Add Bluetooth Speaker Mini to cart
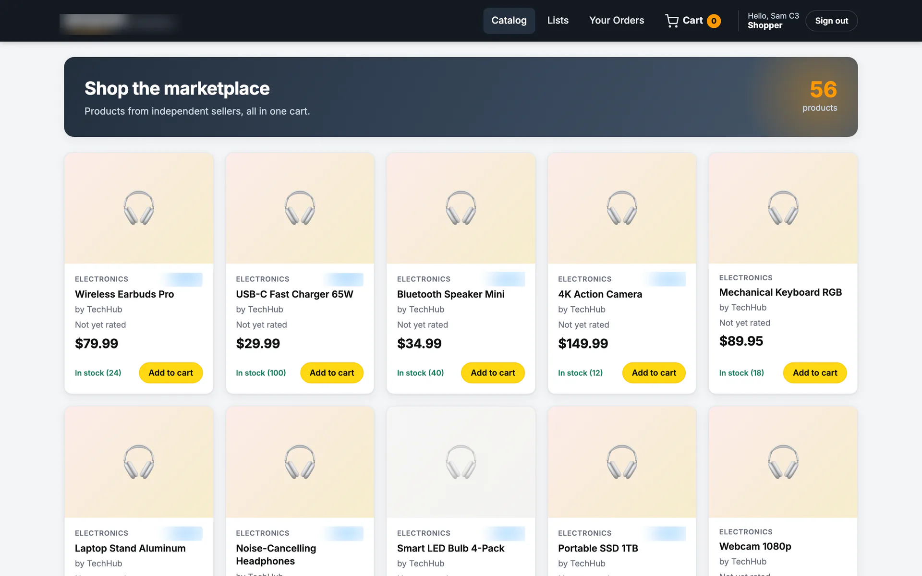 [493, 372]
